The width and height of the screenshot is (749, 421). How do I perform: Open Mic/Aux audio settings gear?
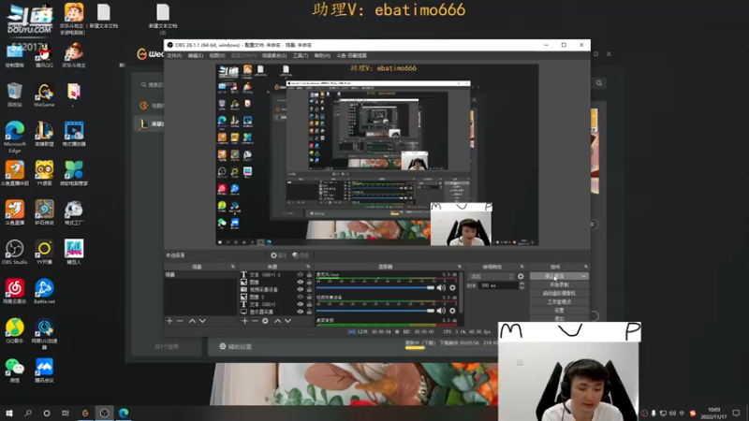coord(452,287)
